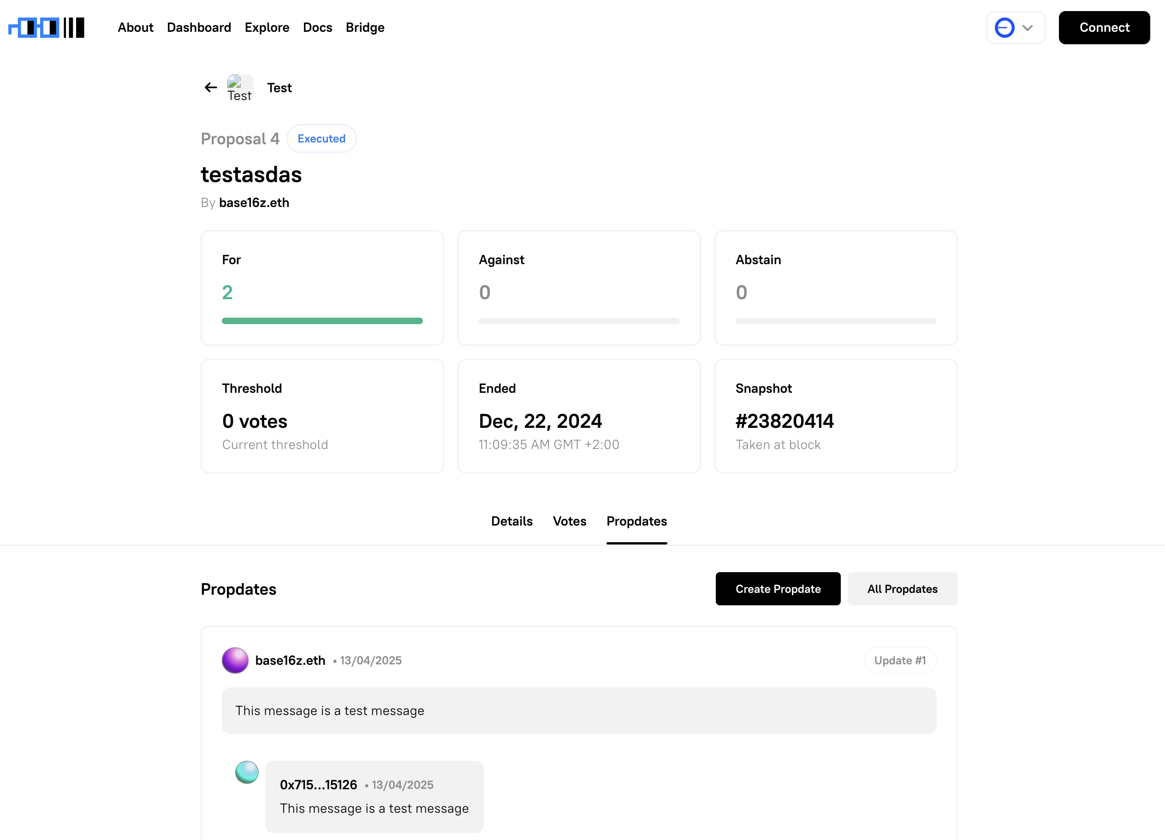Visit the Docs section
The height and width of the screenshot is (840, 1165).
317,27
